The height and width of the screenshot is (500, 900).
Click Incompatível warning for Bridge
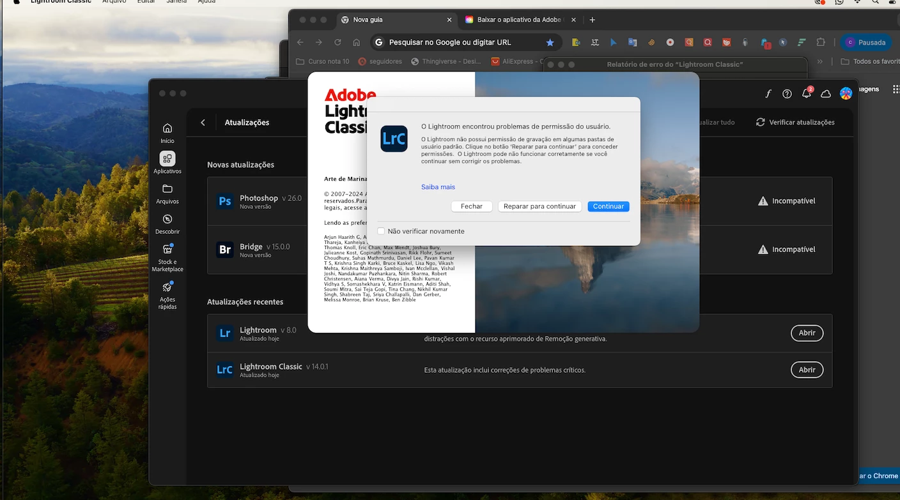(786, 250)
